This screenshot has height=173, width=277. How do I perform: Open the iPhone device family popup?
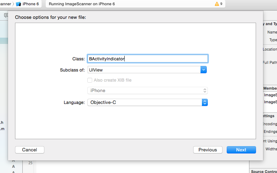(x=147, y=91)
